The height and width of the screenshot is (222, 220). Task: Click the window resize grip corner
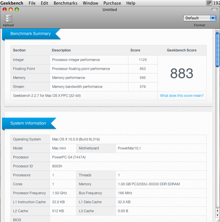coord(218,220)
